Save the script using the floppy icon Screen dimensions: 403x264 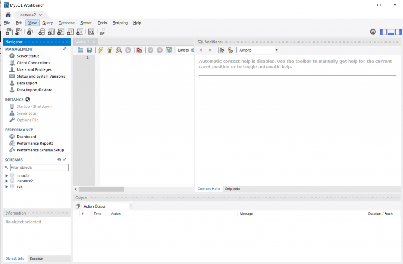89,50
